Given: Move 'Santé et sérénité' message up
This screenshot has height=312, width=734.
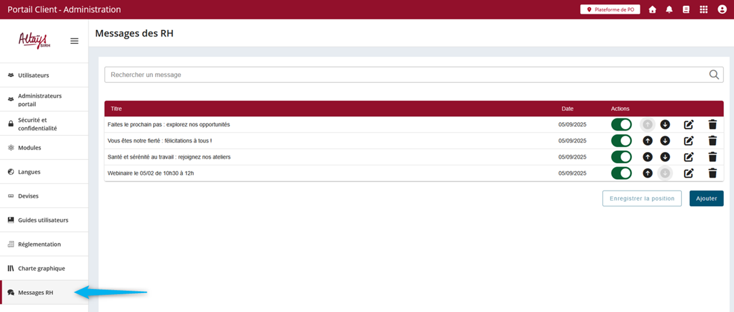Looking at the screenshot, I should pyautogui.click(x=647, y=157).
